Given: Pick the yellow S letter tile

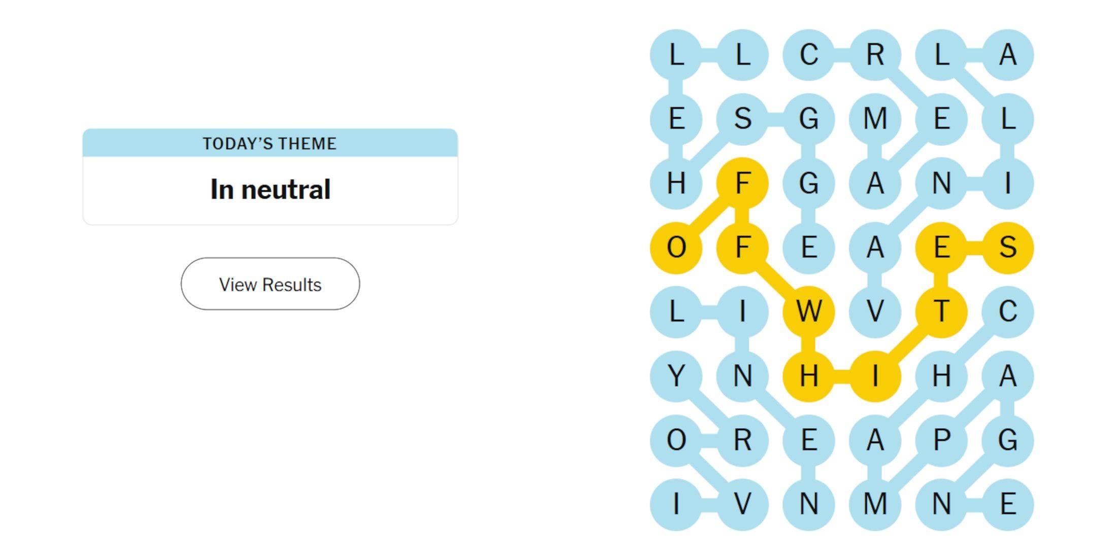Looking at the screenshot, I should tap(1007, 248).
